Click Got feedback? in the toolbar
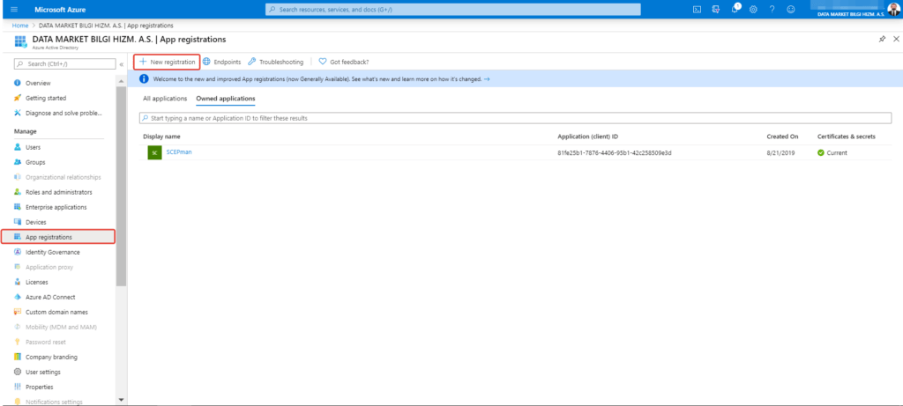Screen dimensions: 903x406 tap(344, 62)
